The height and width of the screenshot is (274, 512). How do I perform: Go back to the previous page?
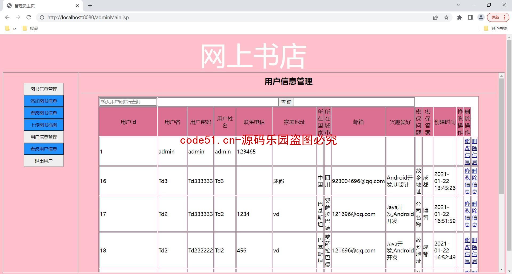tap(7, 17)
